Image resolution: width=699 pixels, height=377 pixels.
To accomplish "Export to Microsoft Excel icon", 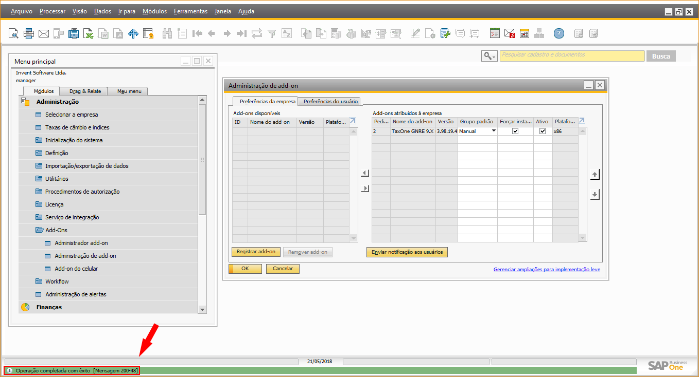I will pyautogui.click(x=89, y=34).
